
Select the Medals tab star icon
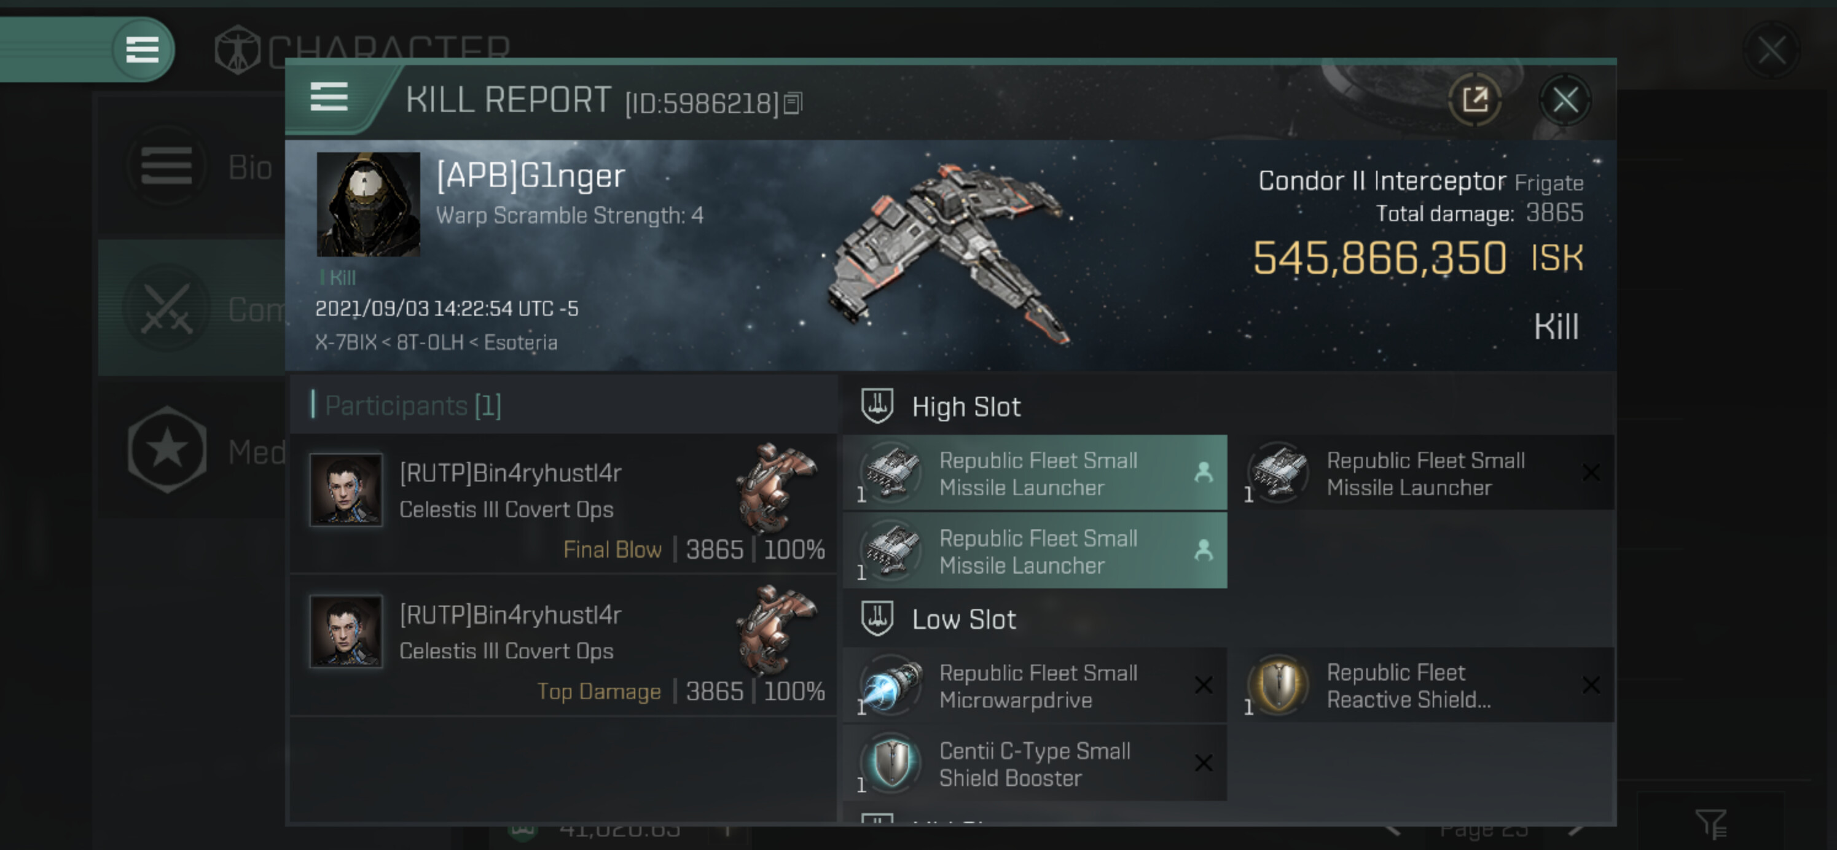[x=167, y=449]
